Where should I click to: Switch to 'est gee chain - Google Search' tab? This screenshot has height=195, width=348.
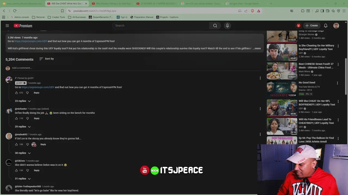coord(245,4)
